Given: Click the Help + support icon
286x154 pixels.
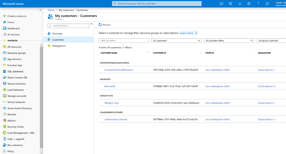Looking at the screenshot, I should (x=4, y=139).
